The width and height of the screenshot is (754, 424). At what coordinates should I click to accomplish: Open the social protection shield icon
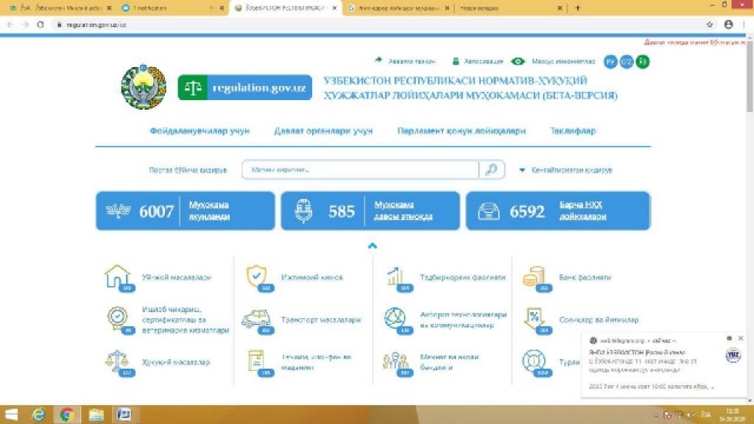point(256,277)
